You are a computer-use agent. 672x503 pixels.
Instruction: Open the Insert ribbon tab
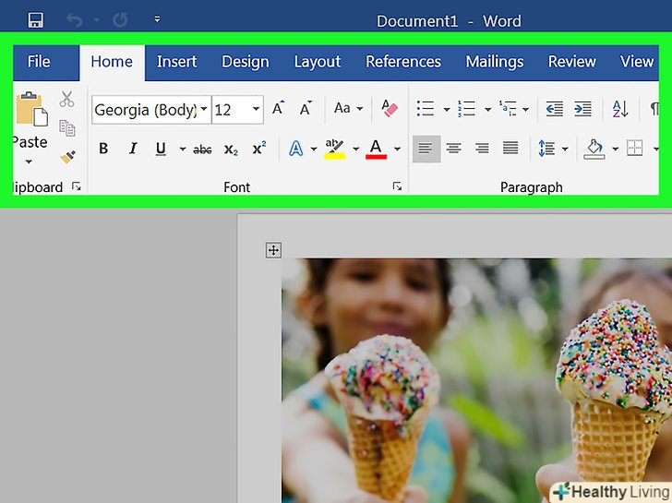point(176,62)
